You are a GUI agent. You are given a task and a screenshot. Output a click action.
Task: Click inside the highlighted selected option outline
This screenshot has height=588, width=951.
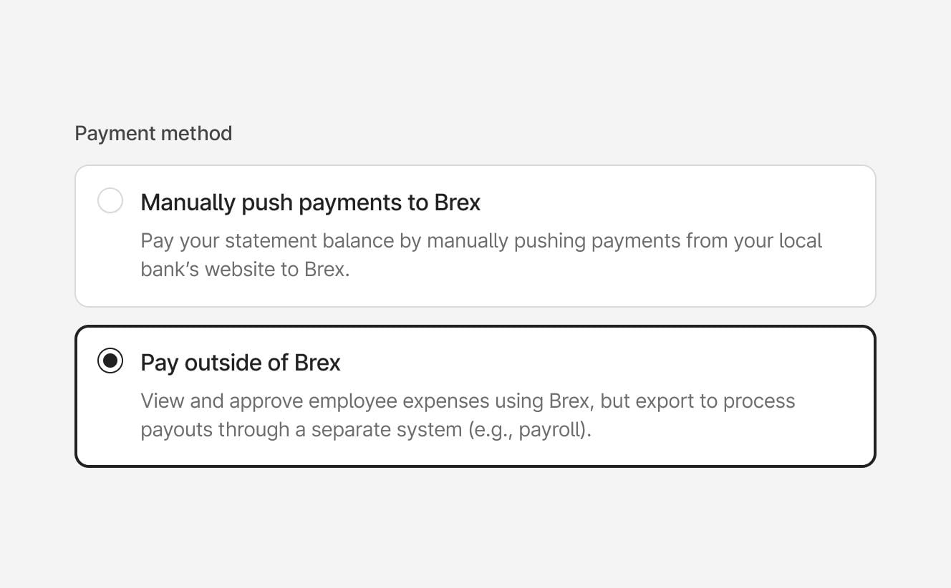[x=475, y=396]
